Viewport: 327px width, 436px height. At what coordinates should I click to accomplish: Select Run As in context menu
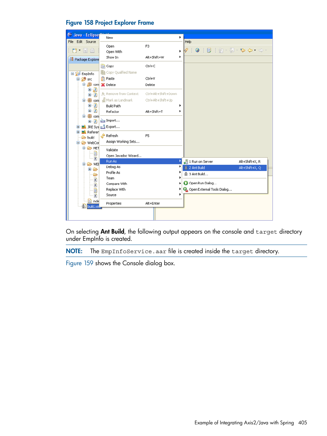[141, 161]
